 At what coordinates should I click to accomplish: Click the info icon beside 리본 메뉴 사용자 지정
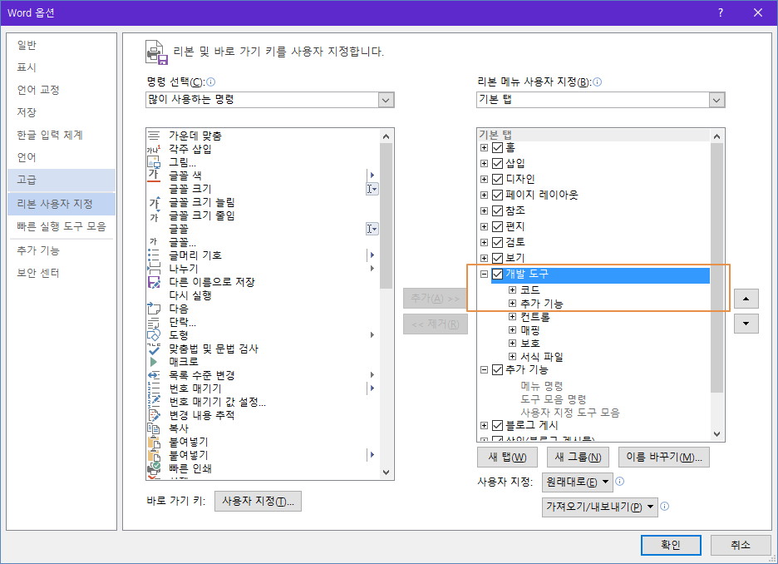598,82
